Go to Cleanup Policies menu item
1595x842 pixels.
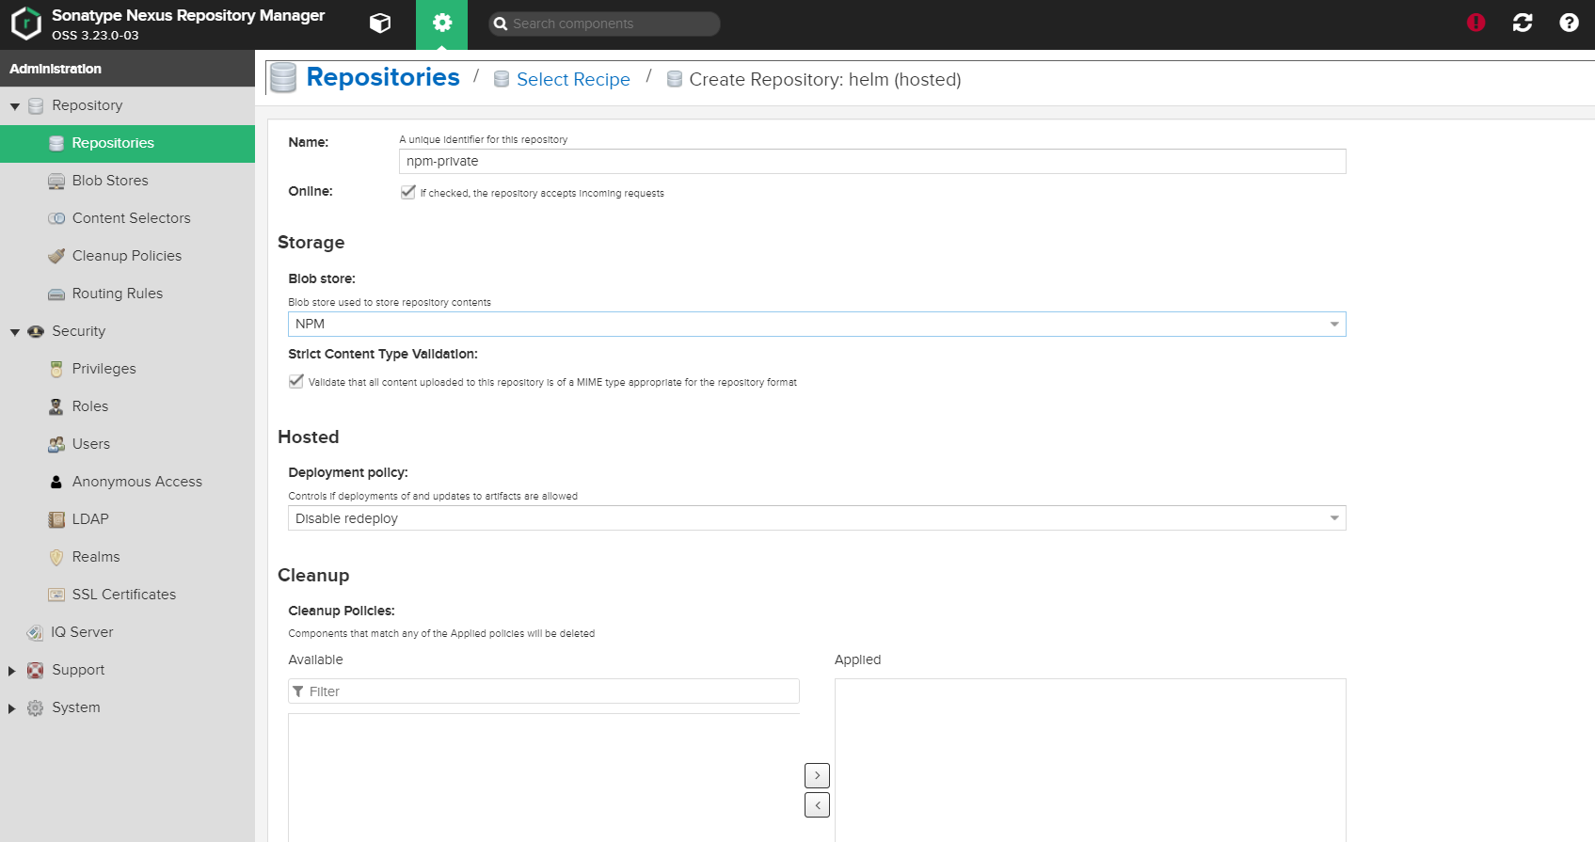(x=126, y=256)
